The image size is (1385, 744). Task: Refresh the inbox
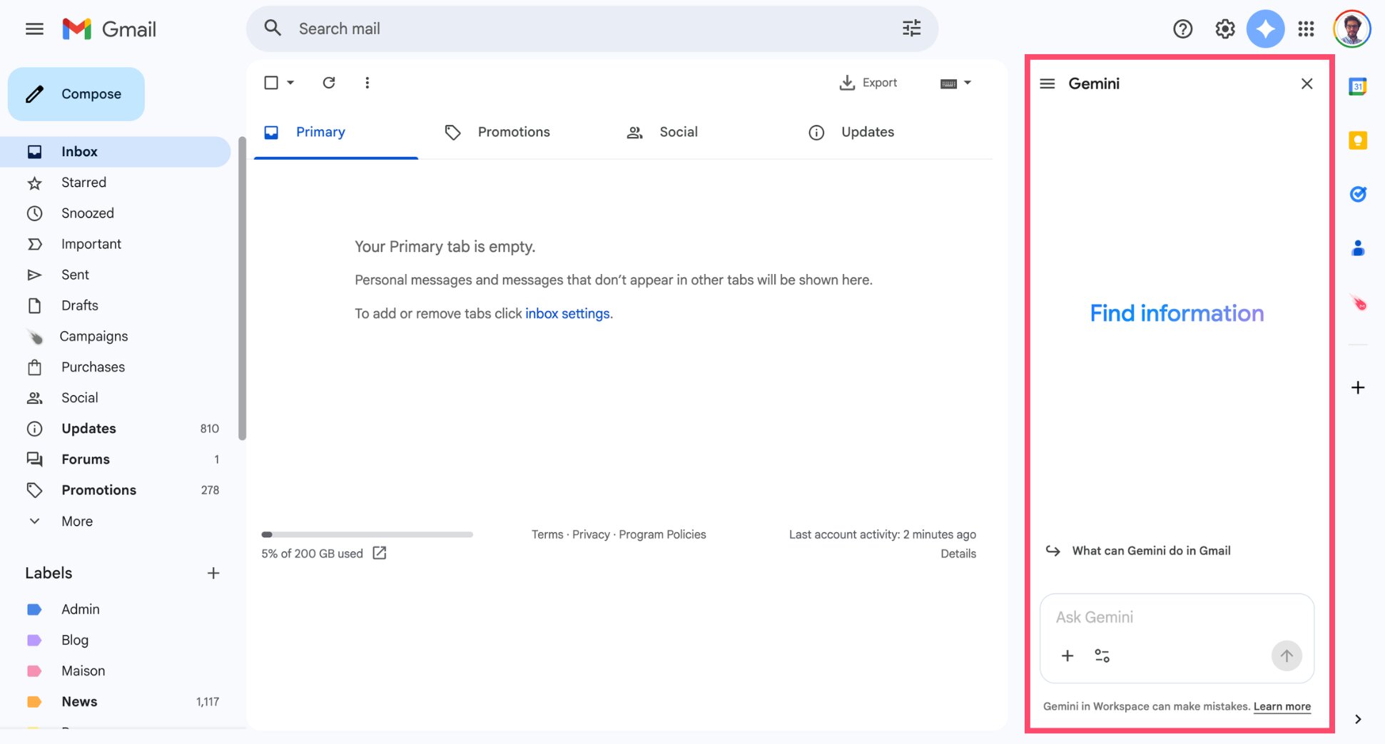point(329,83)
